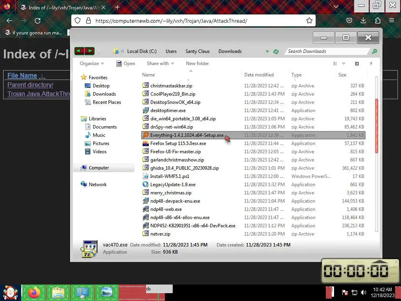Click Local Disk (C:) breadcrumb
401x301 pixels.
coord(142,51)
